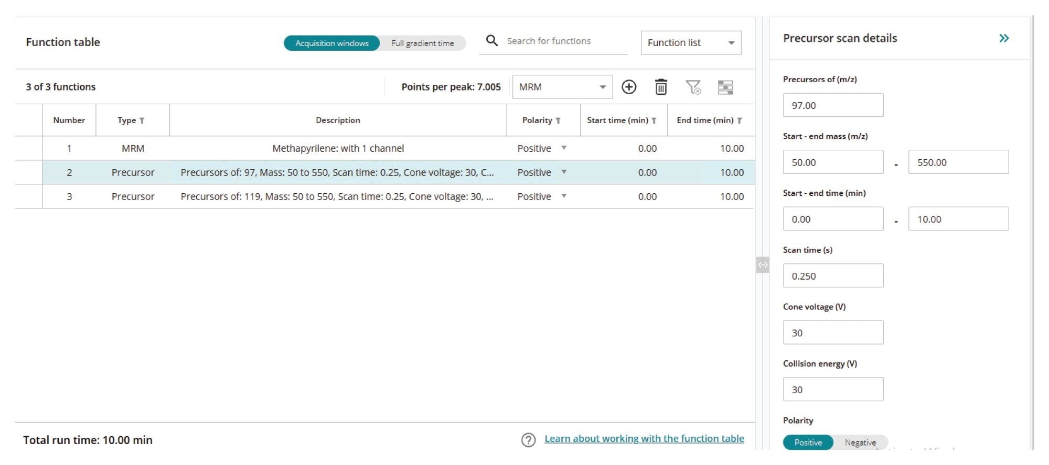The image size is (1049, 465).
Task: Click the clear filters funnel icon
Action: (693, 87)
